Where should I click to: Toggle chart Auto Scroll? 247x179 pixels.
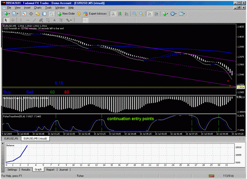149,14
